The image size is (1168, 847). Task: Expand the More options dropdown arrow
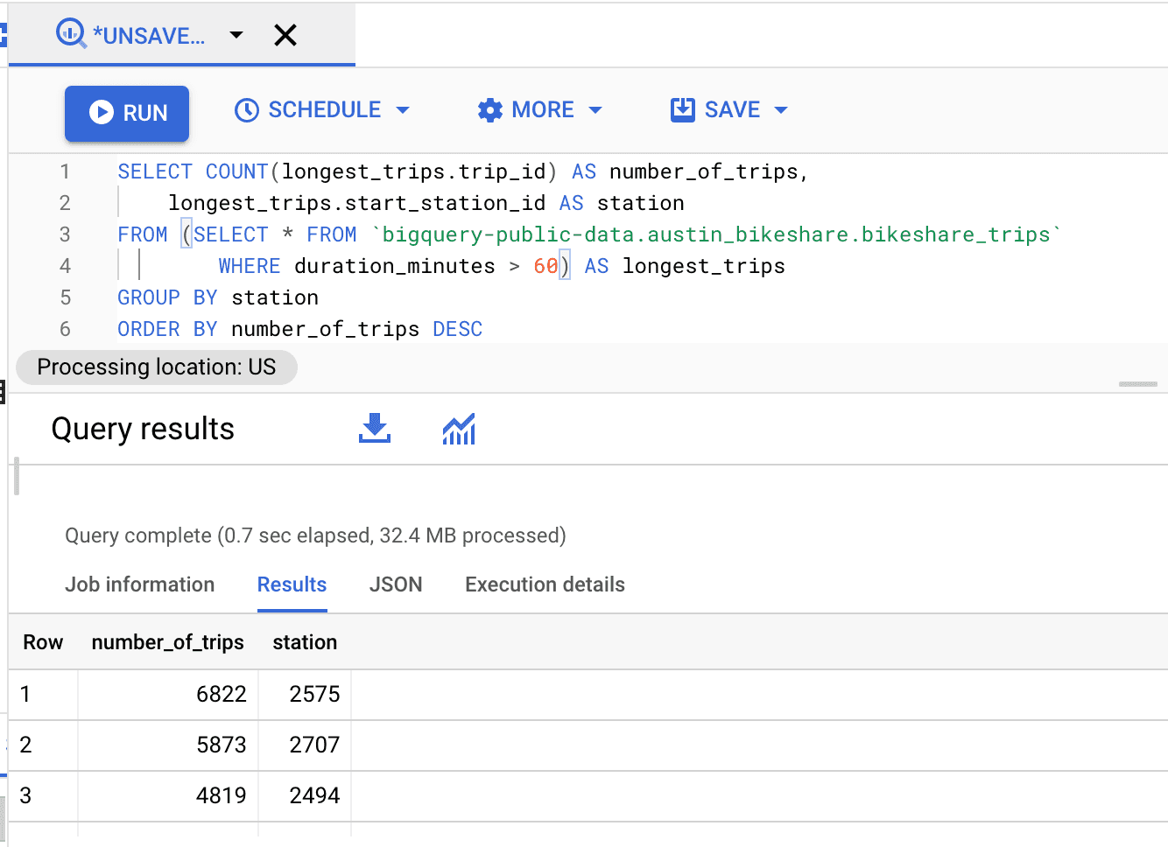pyautogui.click(x=595, y=110)
